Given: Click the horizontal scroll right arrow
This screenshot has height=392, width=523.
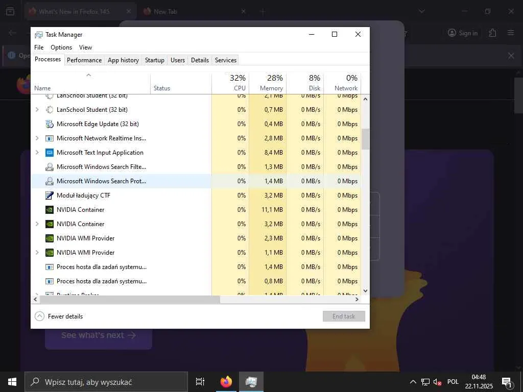Looking at the screenshot, I should tap(357, 299).
